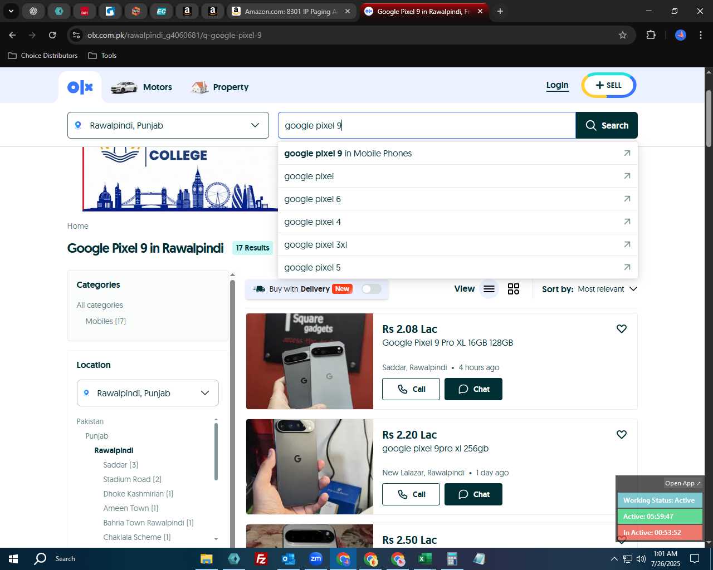The height and width of the screenshot is (570, 713).
Task: Open the sidebar Rawalpindi, Punjab location dropdown
Action: (x=148, y=393)
